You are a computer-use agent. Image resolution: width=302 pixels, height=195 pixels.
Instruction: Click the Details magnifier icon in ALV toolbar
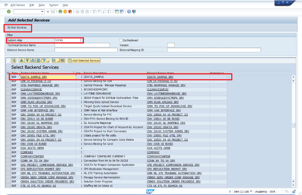[x=14, y=60]
